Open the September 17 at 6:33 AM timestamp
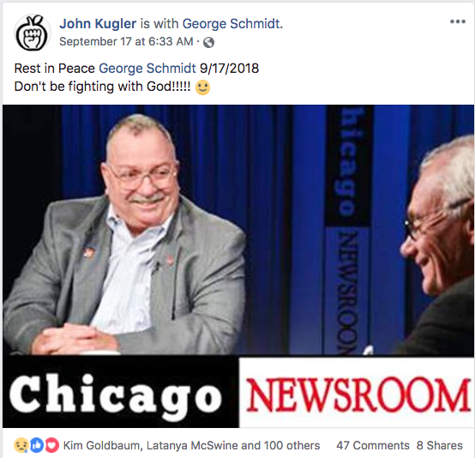The width and height of the screenshot is (475, 458). [126, 41]
